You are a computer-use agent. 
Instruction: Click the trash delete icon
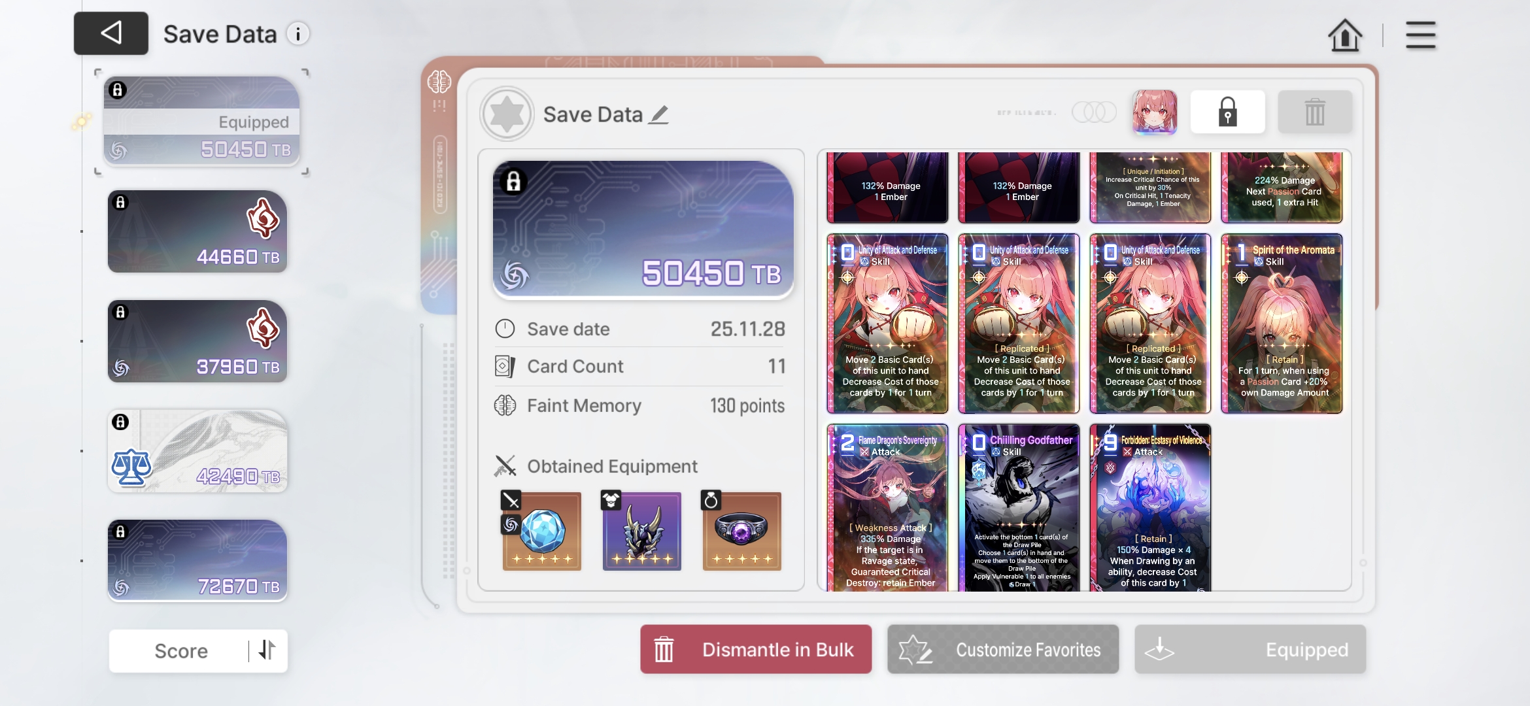(1315, 112)
